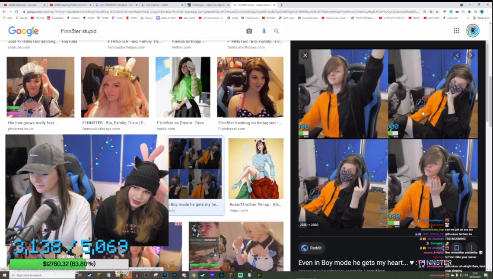The width and height of the screenshot is (493, 279).
Task: Reload the page with the refresh icon
Action: [x=16, y=12]
